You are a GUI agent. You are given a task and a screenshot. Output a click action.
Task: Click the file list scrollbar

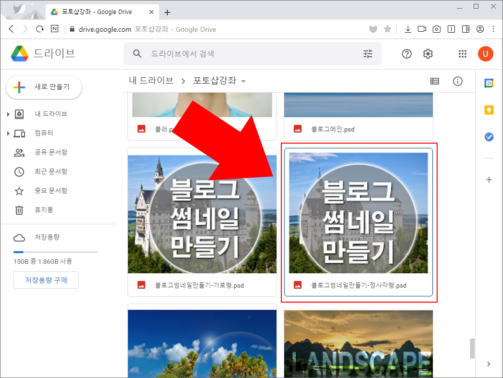coord(472,349)
